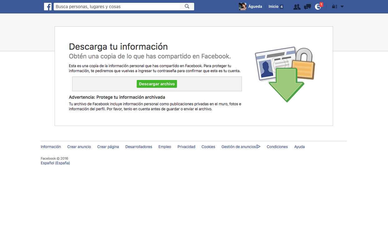Open the account settings dropdown arrow
This screenshot has width=388, height=239.
pyautogui.click(x=342, y=7)
